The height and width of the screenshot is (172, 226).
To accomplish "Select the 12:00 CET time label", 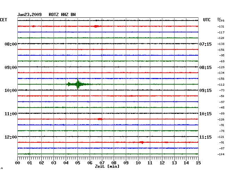I will click(11, 137).
